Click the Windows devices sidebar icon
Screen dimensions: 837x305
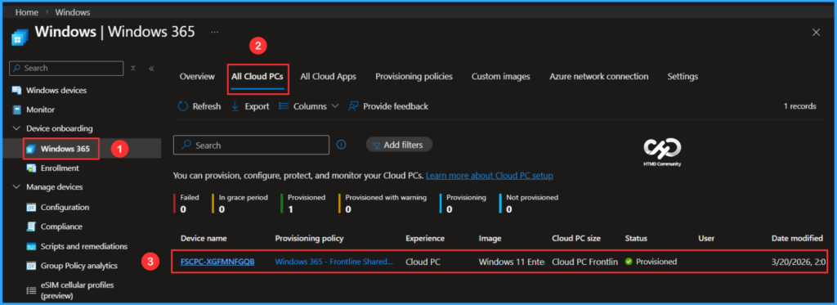point(16,90)
